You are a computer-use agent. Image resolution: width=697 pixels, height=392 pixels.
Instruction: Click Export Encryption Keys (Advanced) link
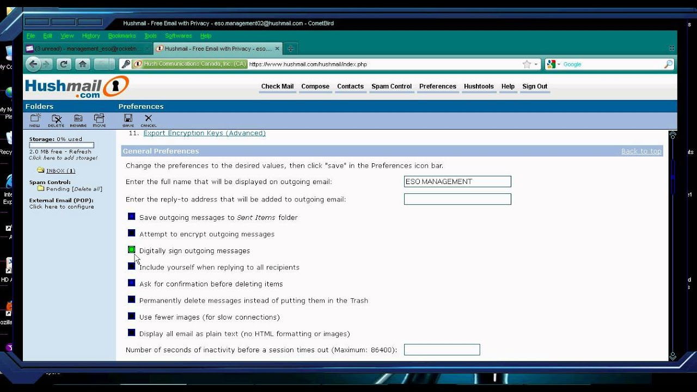[204, 133]
